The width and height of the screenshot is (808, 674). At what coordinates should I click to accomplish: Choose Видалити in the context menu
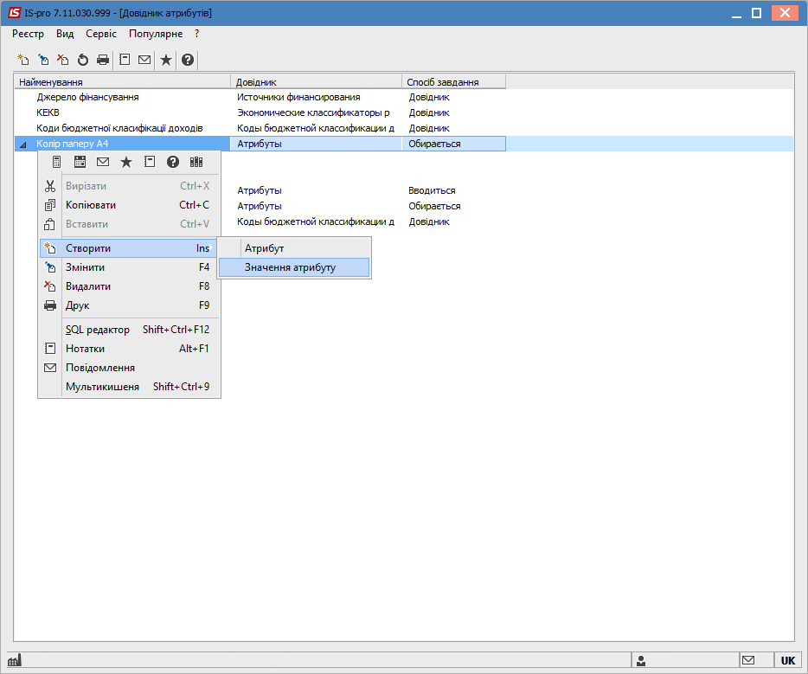coord(130,286)
